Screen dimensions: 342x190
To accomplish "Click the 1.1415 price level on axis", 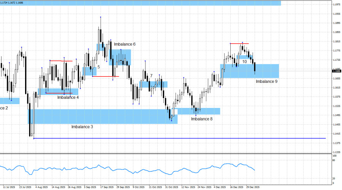I will 336,134.
